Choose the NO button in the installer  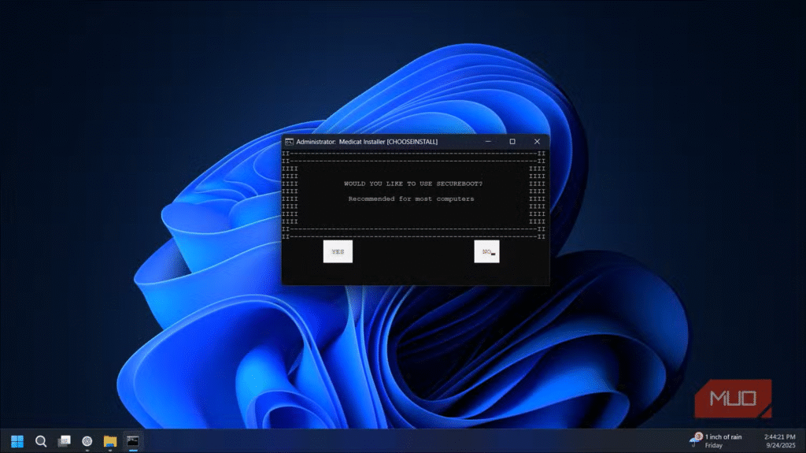coord(487,251)
